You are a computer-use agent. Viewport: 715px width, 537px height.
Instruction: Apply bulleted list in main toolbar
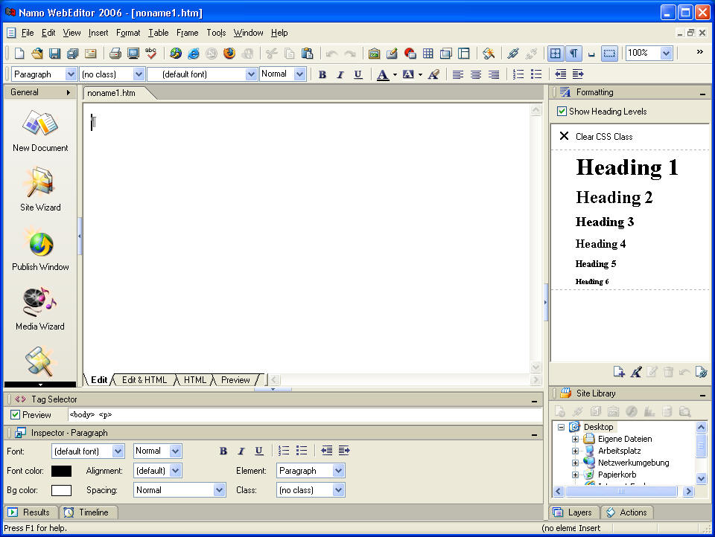(x=537, y=74)
